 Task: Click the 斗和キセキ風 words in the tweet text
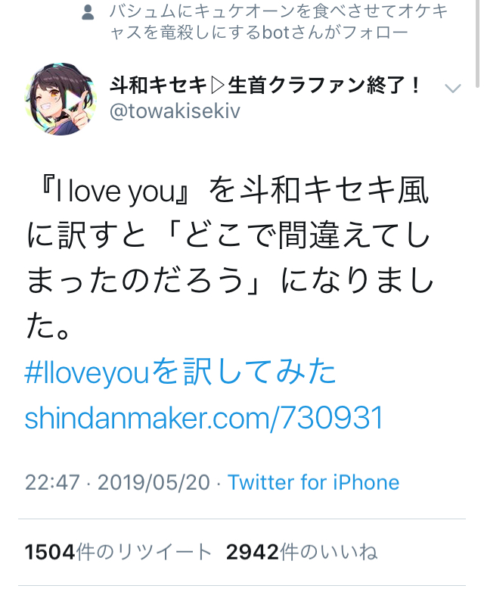tap(349, 192)
